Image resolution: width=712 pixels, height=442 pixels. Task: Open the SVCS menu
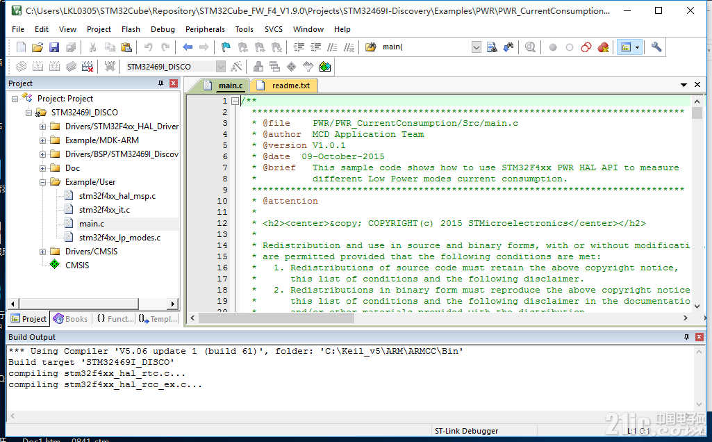274,29
